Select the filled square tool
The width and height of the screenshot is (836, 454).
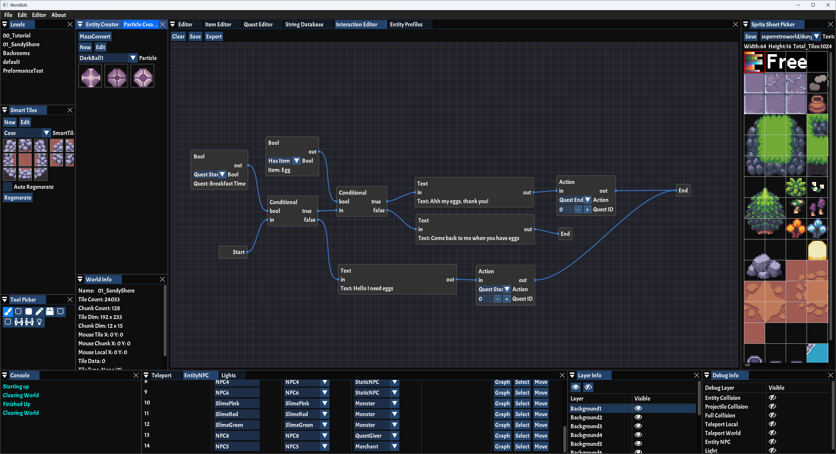coord(29,311)
